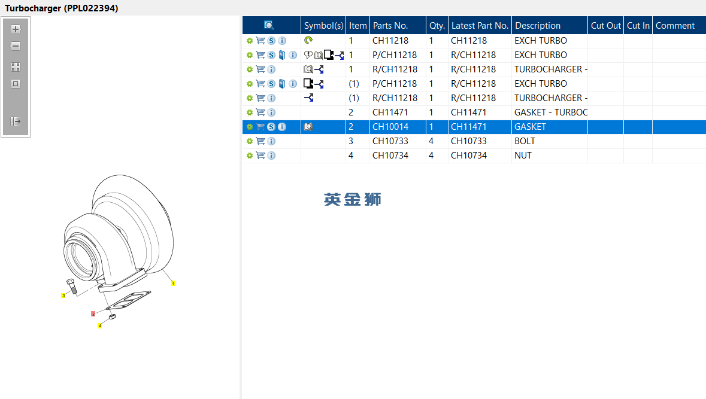Screen dimensions: 706x399
Task: Add CH10733 BOLT to cart
Action: 260,141
